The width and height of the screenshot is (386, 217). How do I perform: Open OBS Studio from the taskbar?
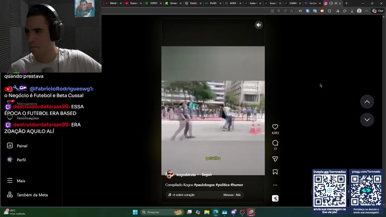click(x=242, y=212)
